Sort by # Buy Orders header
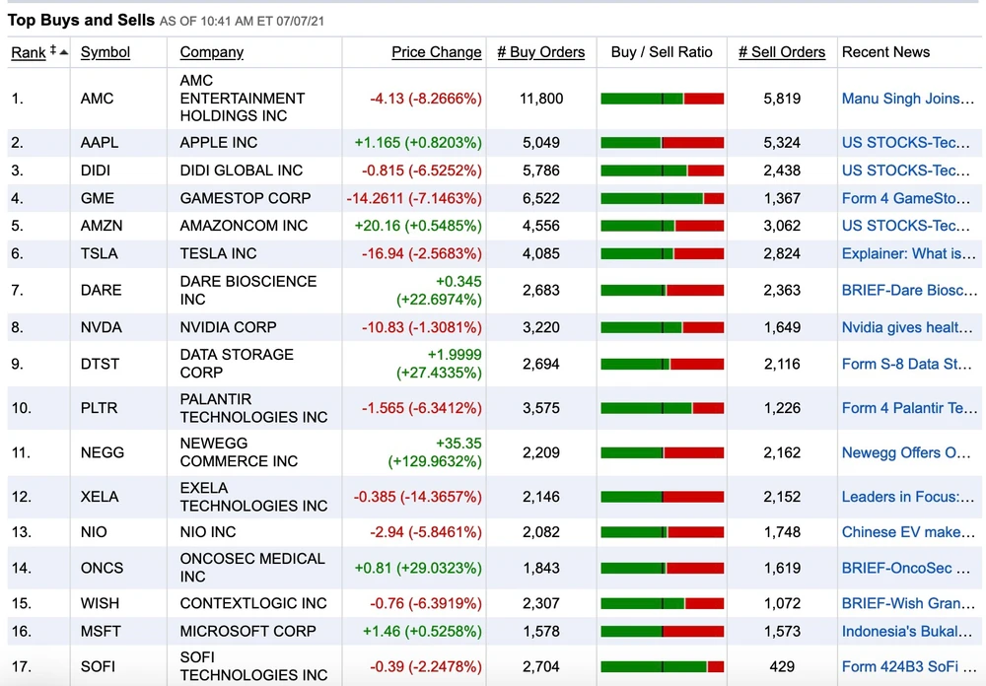The image size is (986, 686). [540, 52]
